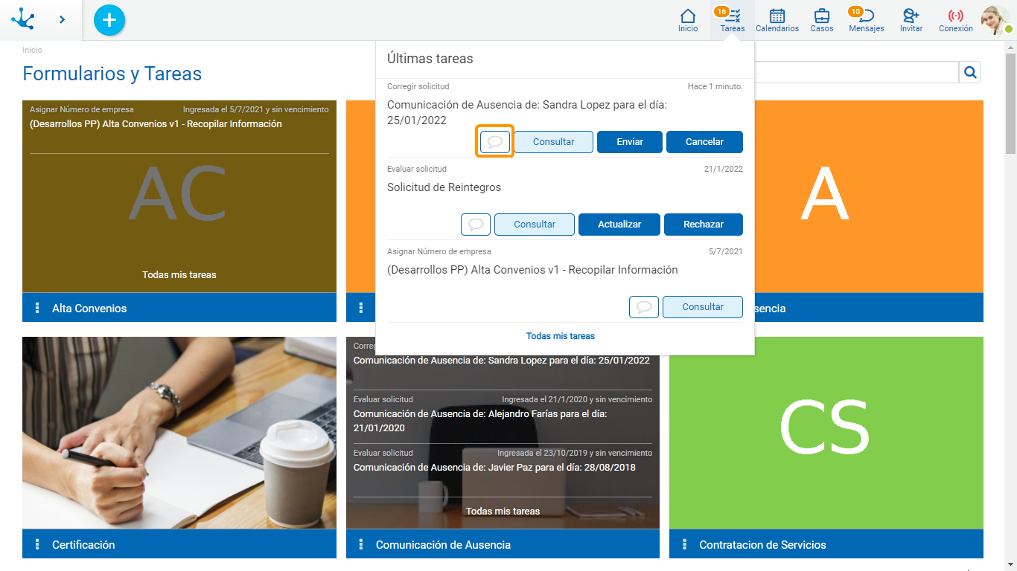Click into the search input field
Viewport: 1017px width, 571px height.
point(856,72)
